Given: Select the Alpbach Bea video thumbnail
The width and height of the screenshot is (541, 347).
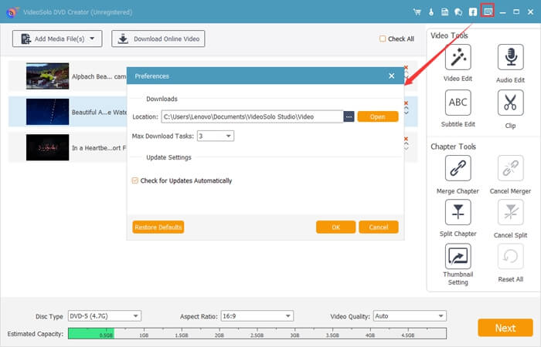Looking at the screenshot, I should pyautogui.click(x=48, y=76).
